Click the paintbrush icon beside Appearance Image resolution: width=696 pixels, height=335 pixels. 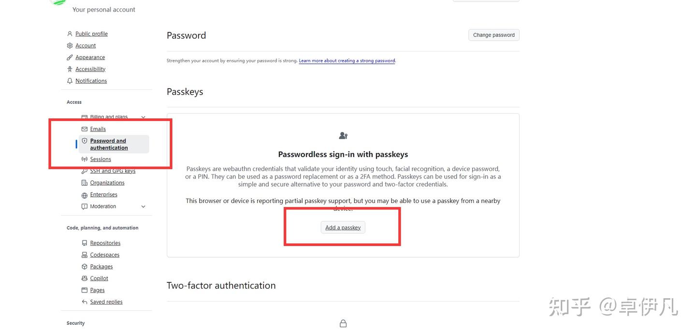tap(70, 58)
